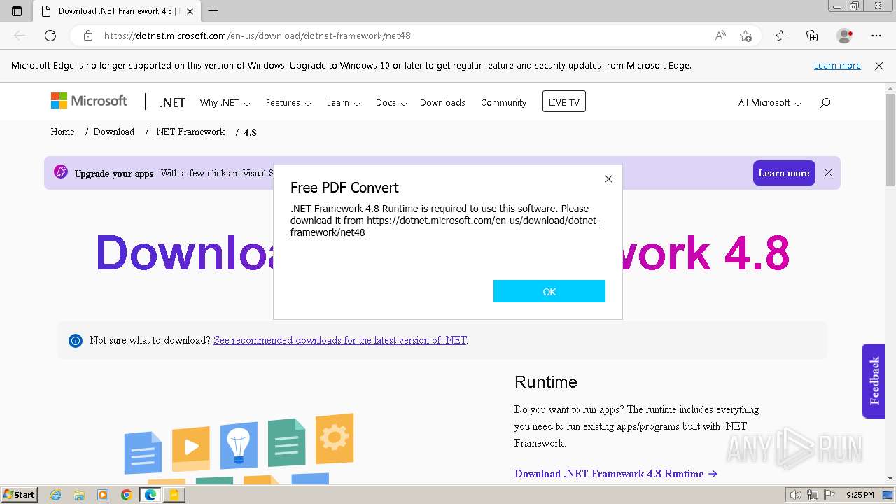The image size is (896, 504).
Task: Dismiss the Edge unsupported notification bar
Action: coord(879,66)
